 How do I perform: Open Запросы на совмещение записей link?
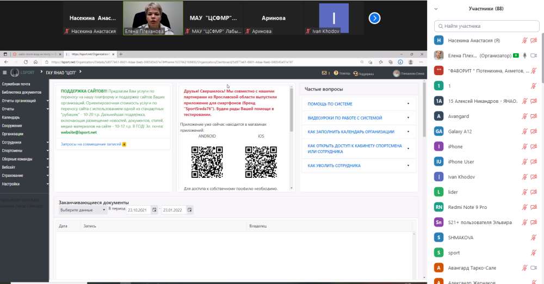pos(91,144)
